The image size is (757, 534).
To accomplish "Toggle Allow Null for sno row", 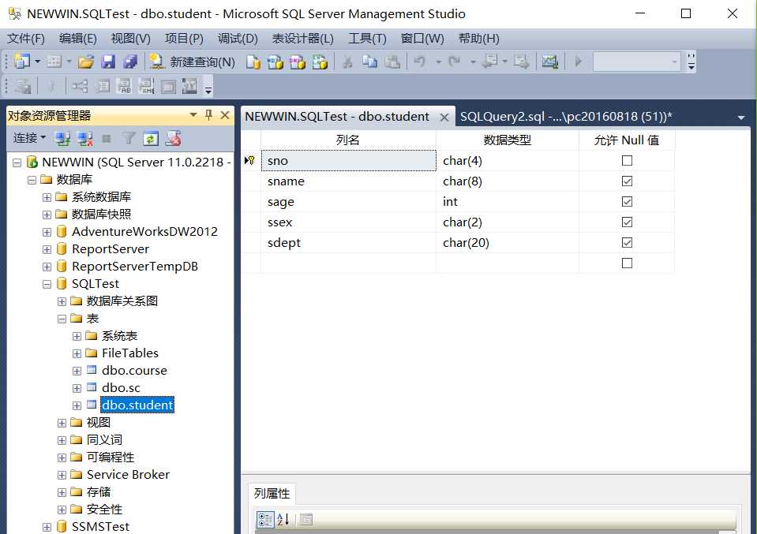I will 627,161.
